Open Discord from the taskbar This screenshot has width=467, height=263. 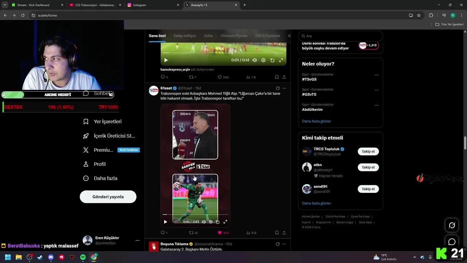click(x=51, y=257)
